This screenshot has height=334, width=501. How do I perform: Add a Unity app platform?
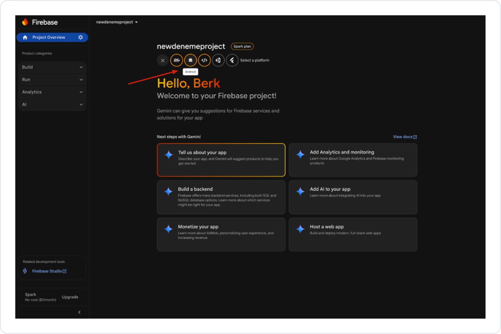pos(218,60)
